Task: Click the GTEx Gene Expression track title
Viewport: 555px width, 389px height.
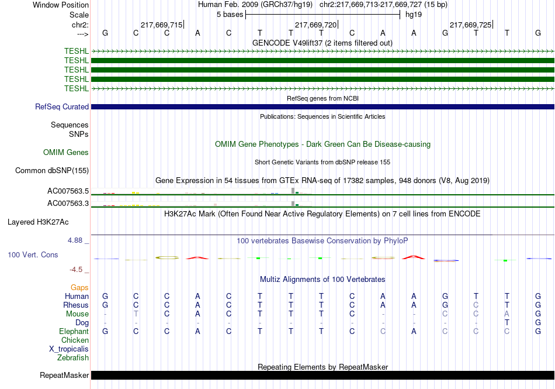Action: point(322,181)
